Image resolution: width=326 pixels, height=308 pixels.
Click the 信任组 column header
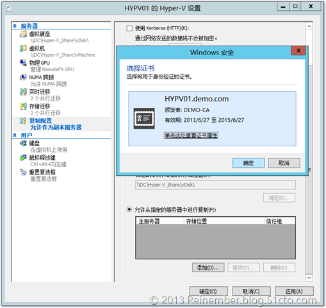tap(280, 221)
